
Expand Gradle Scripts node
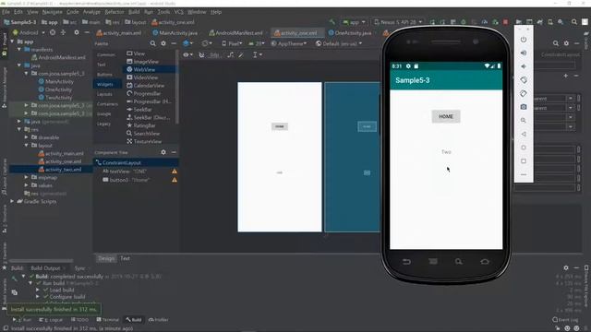[12, 201]
